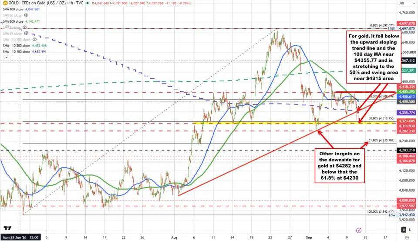The image size is (418, 241).
Task: Click the 23 date on time axis
Action: (270, 238)
